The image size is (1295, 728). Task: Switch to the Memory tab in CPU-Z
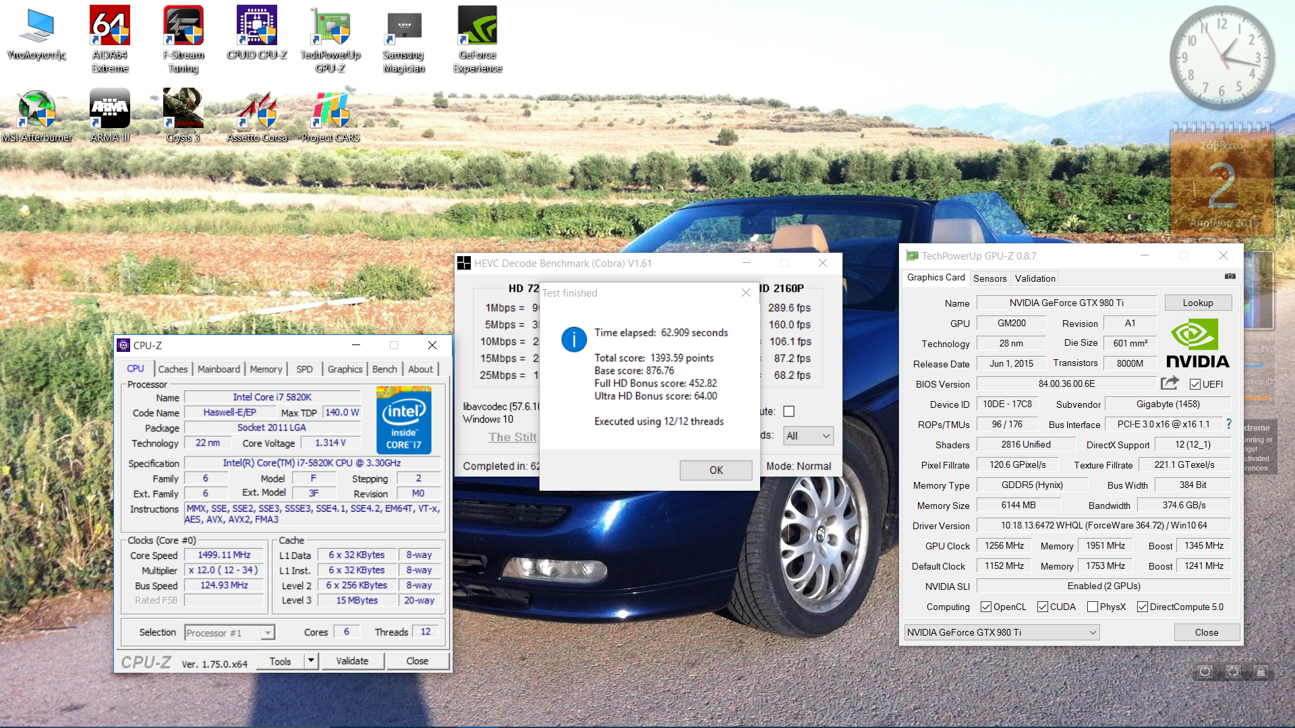click(266, 369)
